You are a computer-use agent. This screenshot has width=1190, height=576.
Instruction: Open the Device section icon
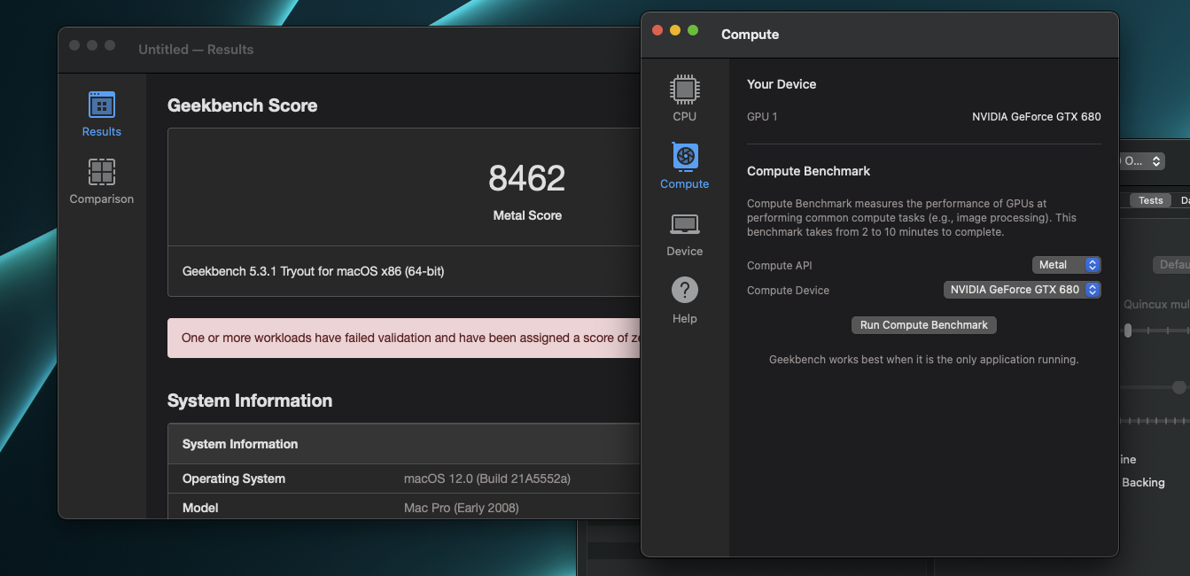click(x=684, y=234)
